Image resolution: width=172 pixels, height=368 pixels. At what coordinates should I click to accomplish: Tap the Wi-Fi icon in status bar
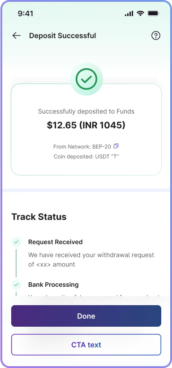140,13
